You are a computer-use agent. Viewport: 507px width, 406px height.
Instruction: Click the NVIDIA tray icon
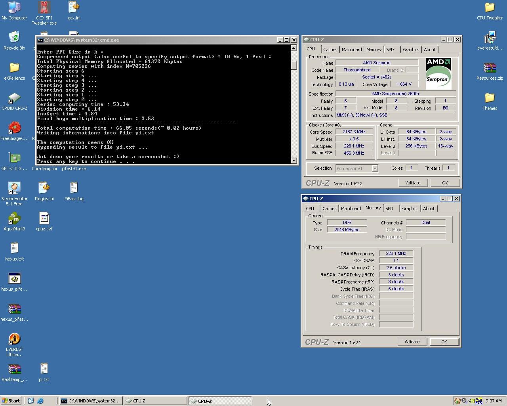tap(471, 401)
